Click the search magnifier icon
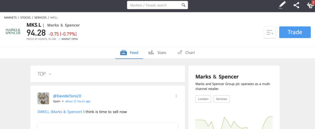Viewport: 315px width, 129px height. point(183,5)
